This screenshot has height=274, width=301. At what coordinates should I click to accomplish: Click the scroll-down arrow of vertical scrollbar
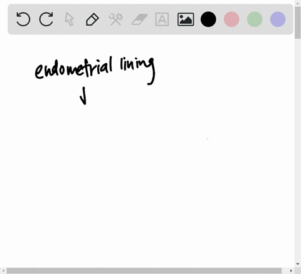point(298,264)
